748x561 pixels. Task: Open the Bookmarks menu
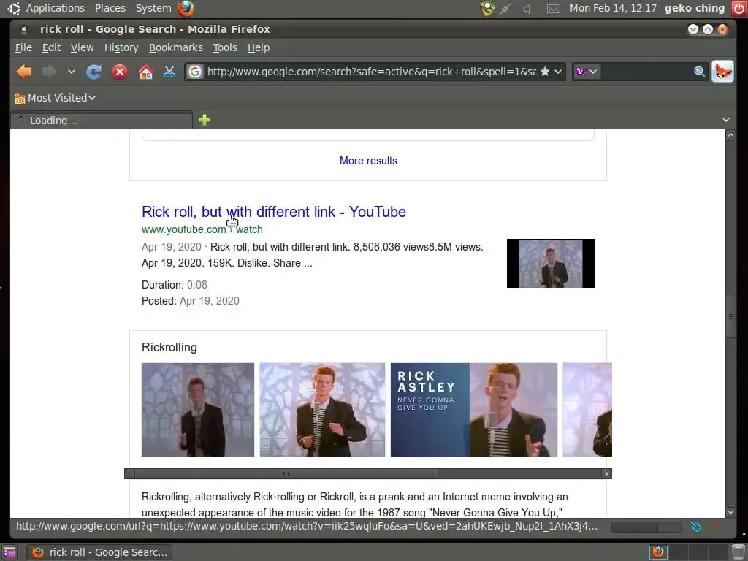coord(175,47)
